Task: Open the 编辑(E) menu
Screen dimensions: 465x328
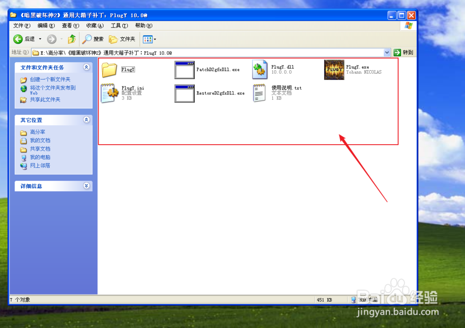Action: coord(46,26)
